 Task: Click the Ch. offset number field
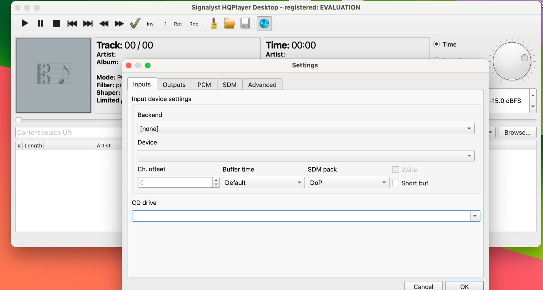point(175,182)
